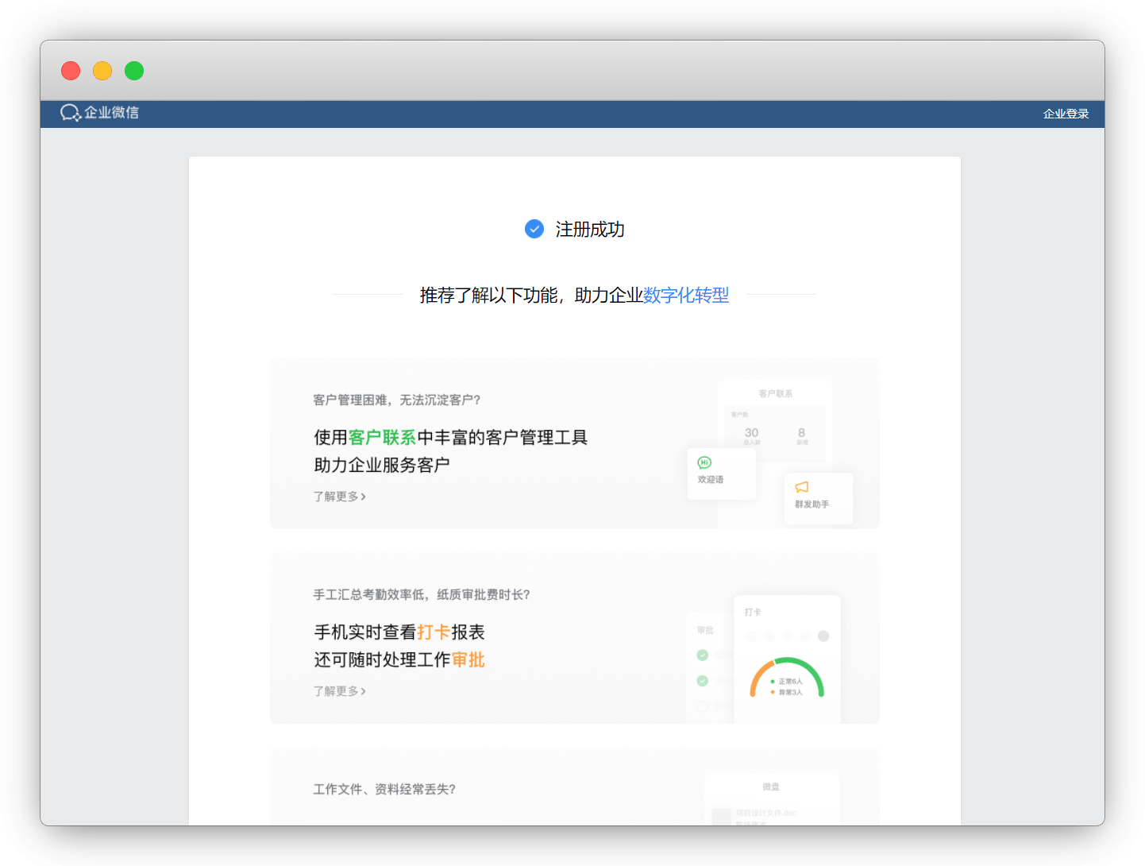Screen dimensions: 1145x866
Task: Click the blue checkmark beside 注册成功
Action: click(x=534, y=229)
